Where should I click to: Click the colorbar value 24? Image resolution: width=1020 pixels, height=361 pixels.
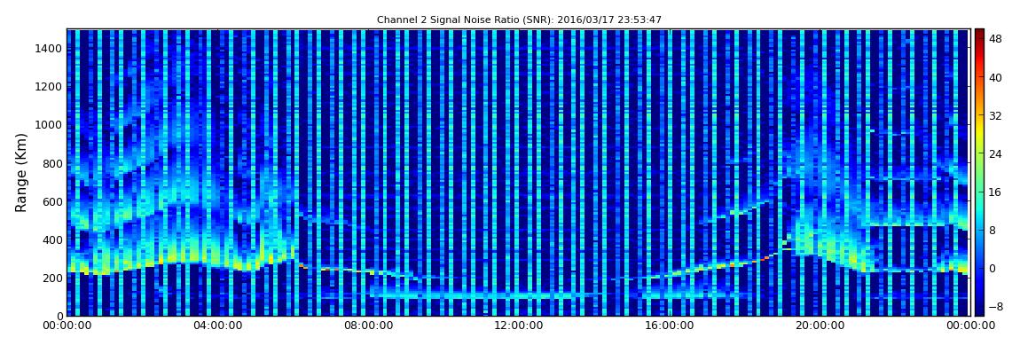click(995, 154)
